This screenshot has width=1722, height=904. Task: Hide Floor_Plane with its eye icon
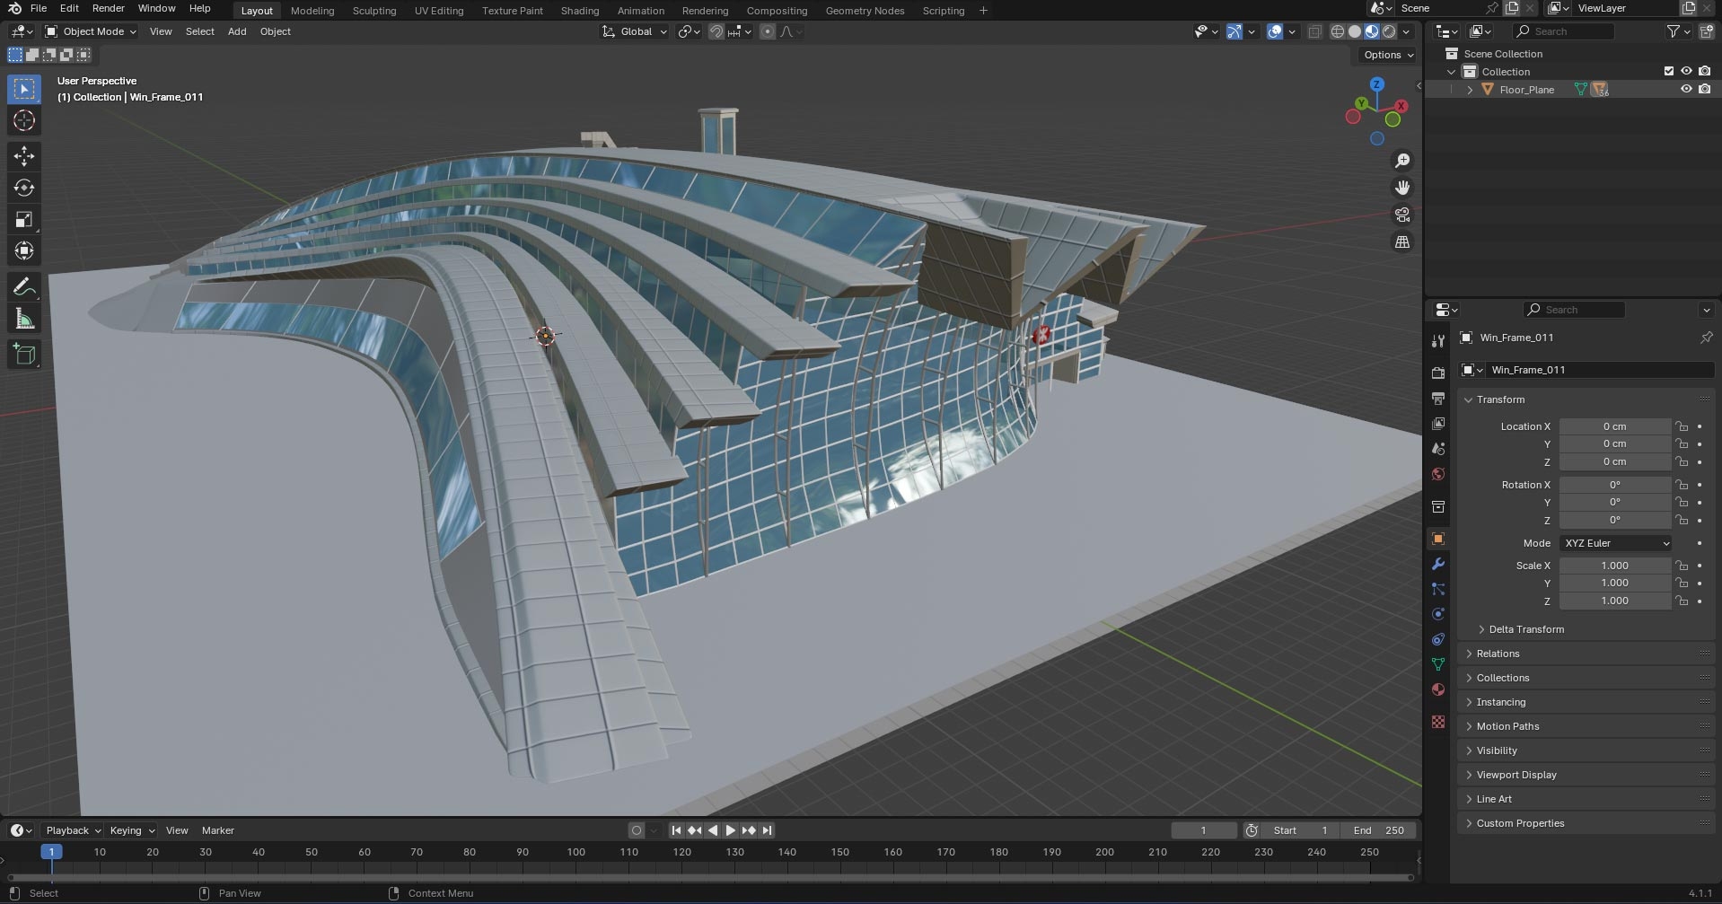coord(1686,89)
